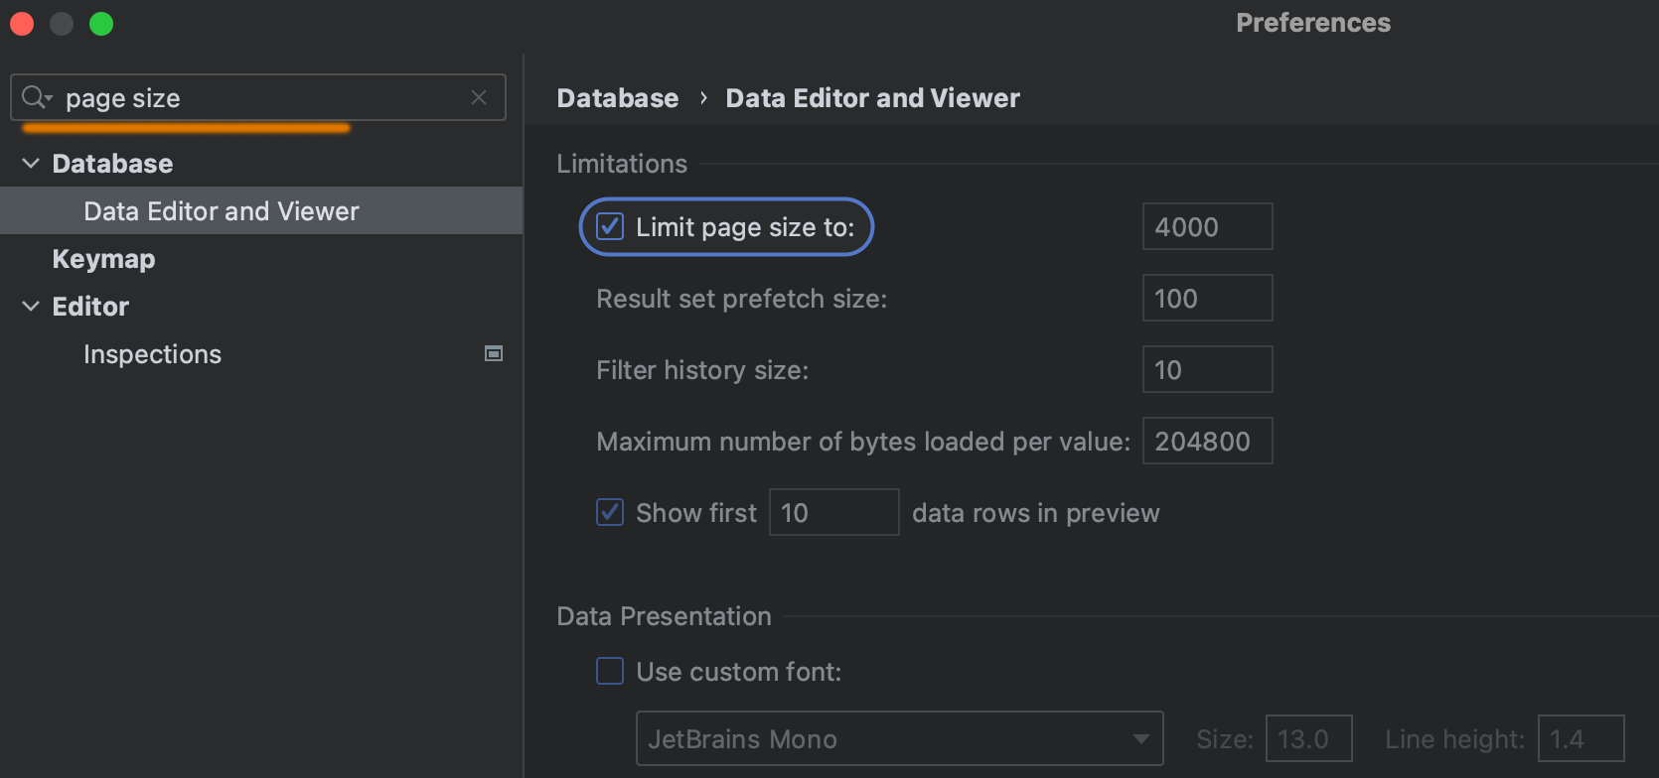Image resolution: width=1659 pixels, height=778 pixels.
Task: Select Keymap in the settings tree
Action: pyautogui.click(x=103, y=259)
